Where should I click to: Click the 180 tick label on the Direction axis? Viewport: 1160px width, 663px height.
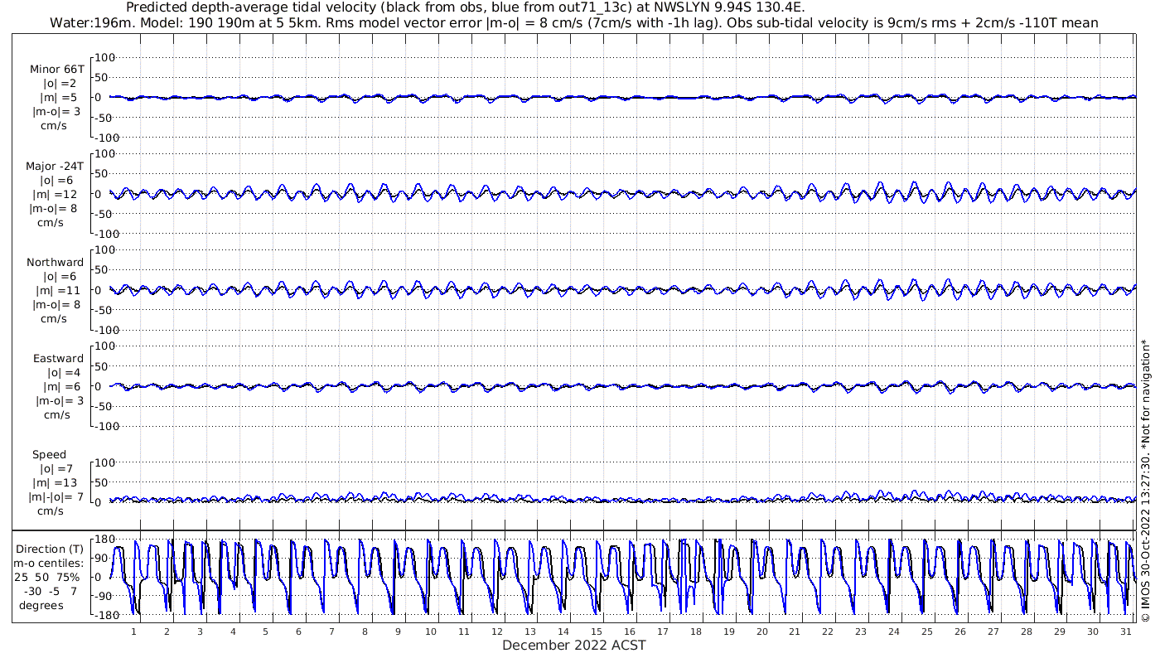pos(105,540)
